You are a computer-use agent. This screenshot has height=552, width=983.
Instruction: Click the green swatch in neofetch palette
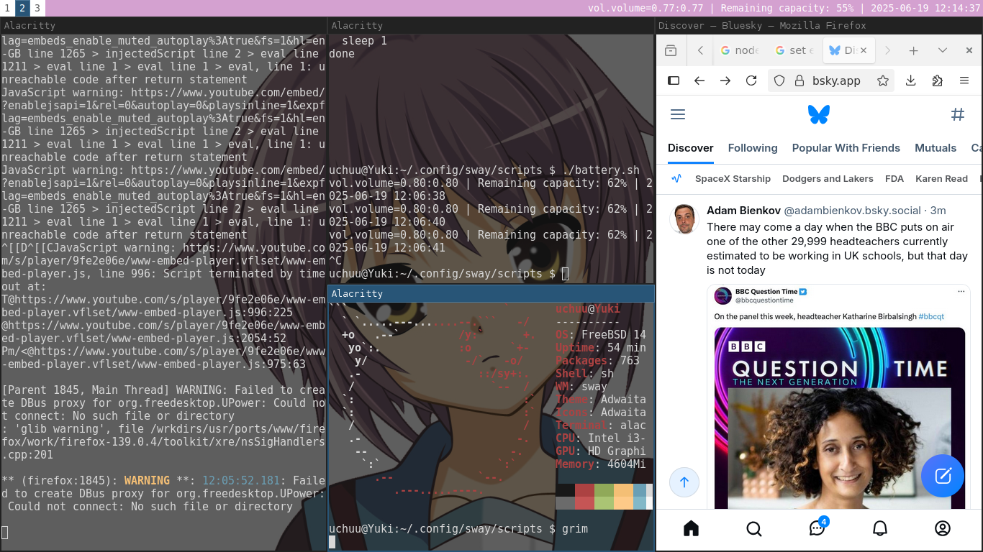[604, 497]
